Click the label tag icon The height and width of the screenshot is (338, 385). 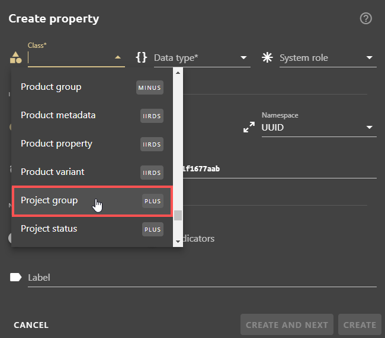pyautogui.click(x=16, y=277)
